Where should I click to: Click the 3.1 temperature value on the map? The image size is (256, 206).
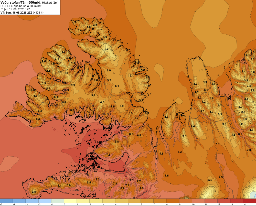(246, 99)
